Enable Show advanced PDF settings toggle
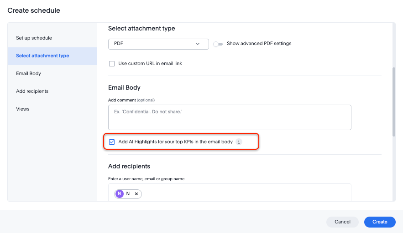This screenshot has width=403, height=233. [x=218, y=44]
